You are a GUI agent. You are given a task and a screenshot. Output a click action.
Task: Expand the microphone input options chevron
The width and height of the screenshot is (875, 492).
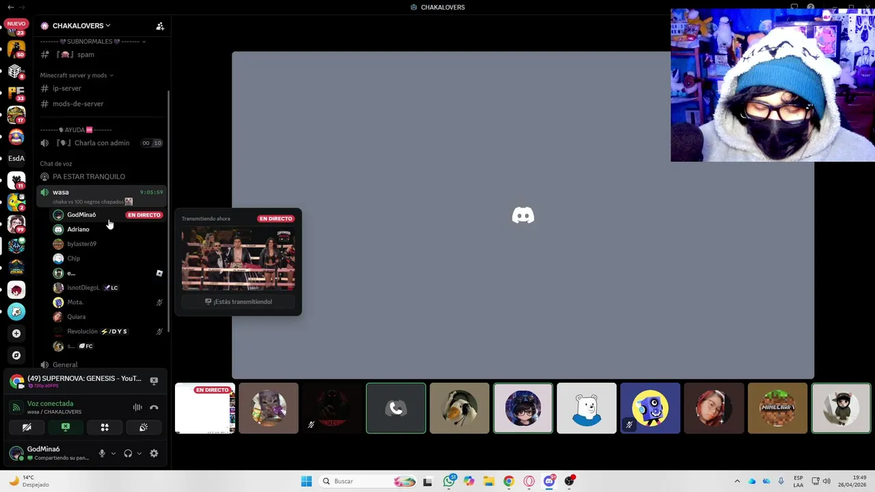click(x=113, y=453)
